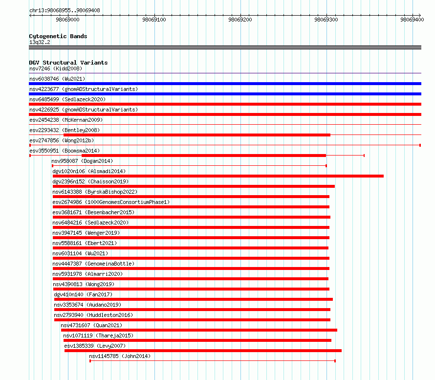Click the gray 13q32.2 cytogenetic band bar
The height and width of the screenshot is (380, 435).
tap(225, 47)
